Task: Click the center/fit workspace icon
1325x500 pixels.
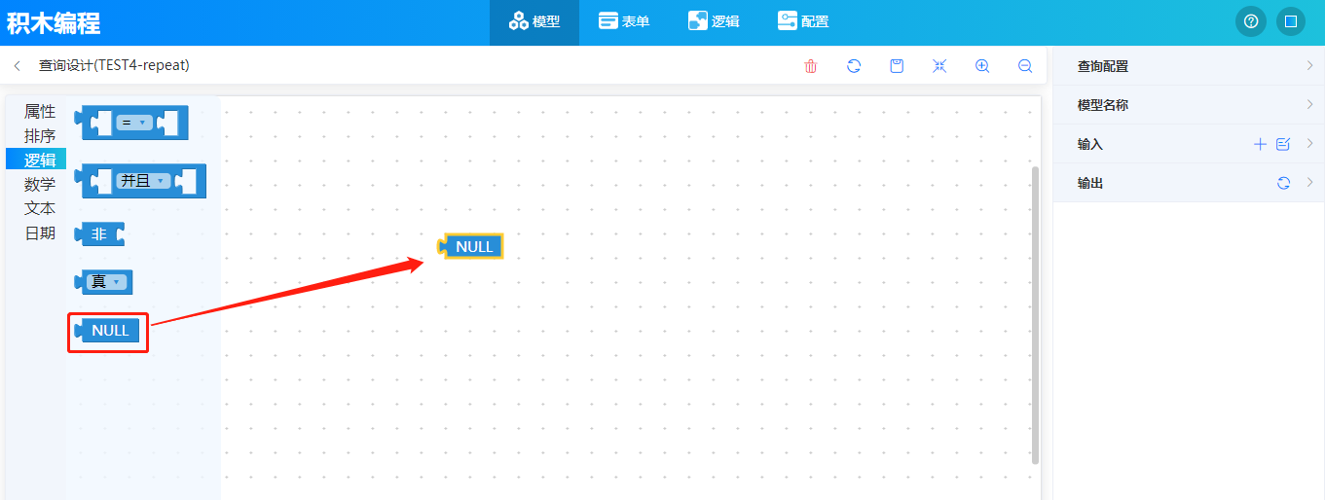Action: tap(939, 66)
